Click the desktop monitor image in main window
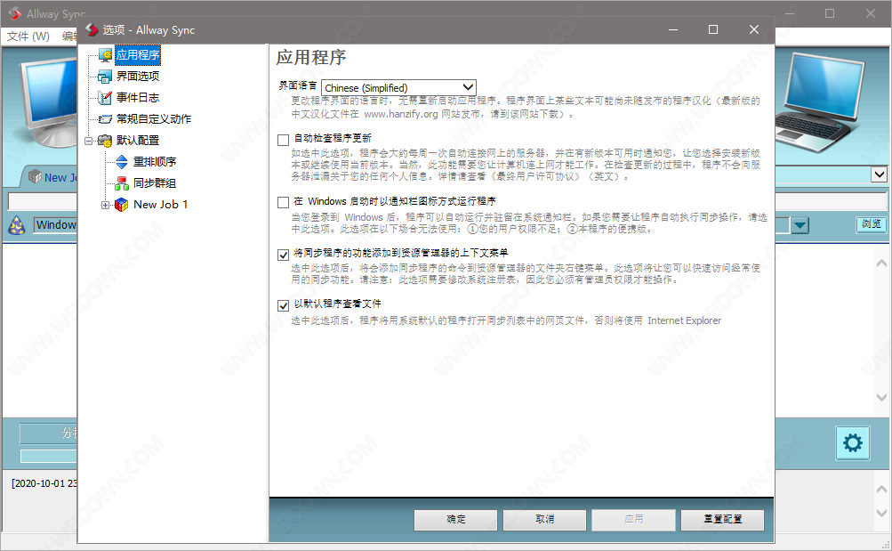Viewport: 892px width, 551px height. [x=48, y=102]
